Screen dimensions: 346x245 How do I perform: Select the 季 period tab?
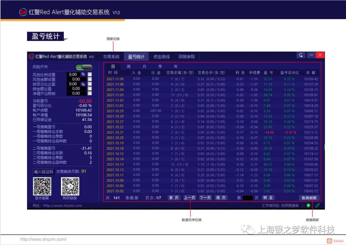click(x=160, y=66)
